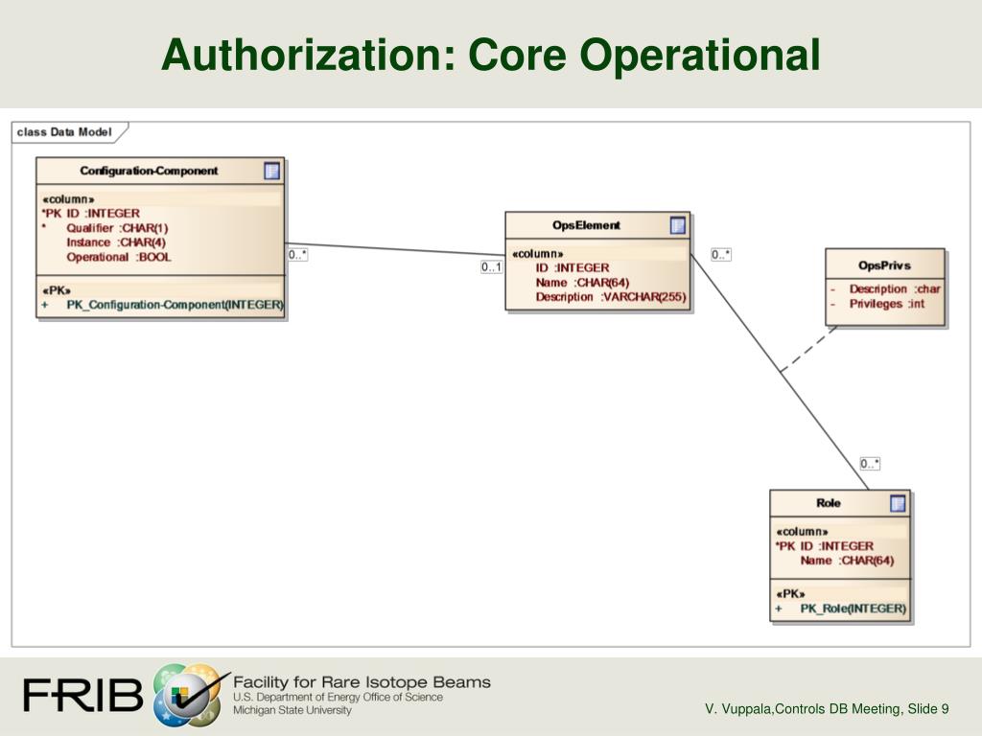Select the OpsElement class title
The image size is (982, 736).
click(586, 225)
